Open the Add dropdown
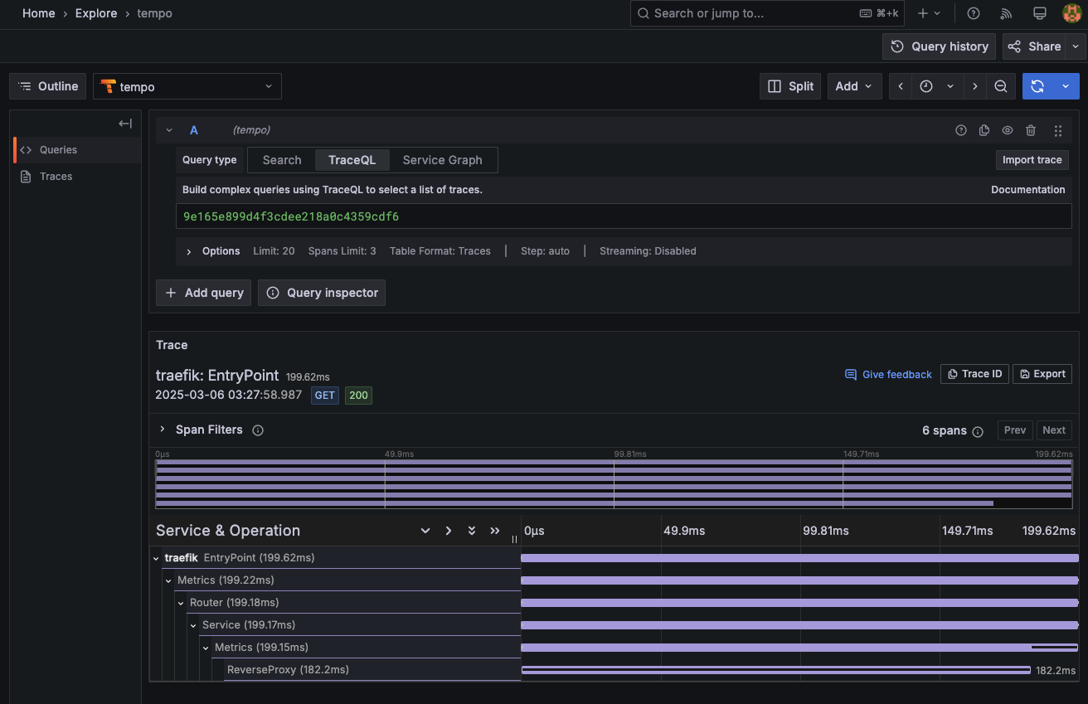This screenshot has height=704, width=1088. pos(854,86)
